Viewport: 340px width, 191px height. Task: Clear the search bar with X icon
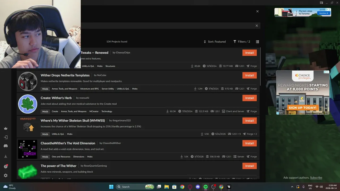coord(257,26)
